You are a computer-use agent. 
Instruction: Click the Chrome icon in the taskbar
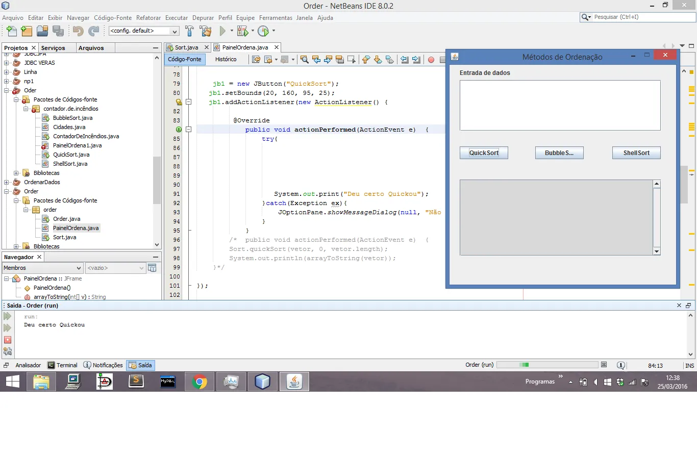pyautogui.click(x=200, y=382)
